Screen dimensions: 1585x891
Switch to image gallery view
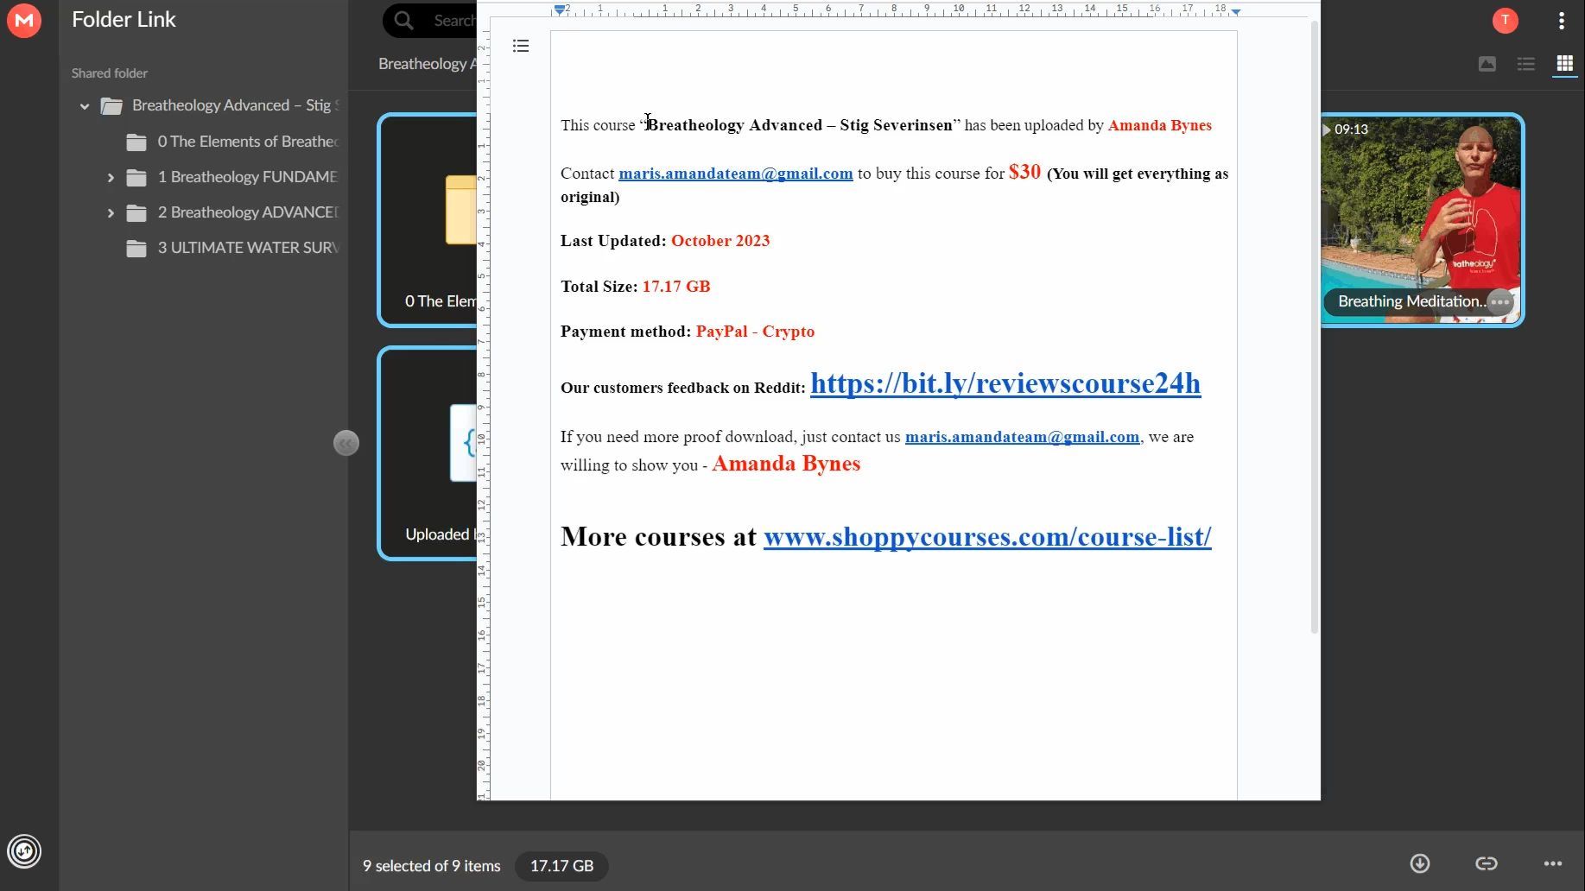point(1487,64)
